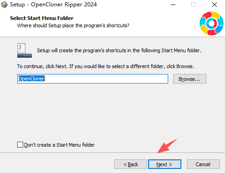Click the highlighted OpenCloner text in the field
Image resolution: width=225 pixels, height=173 pixels.
coord(31,79)
